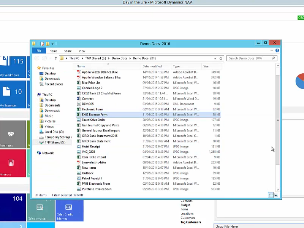Select Apollo Wizzer Balance Bike PDF icon
Image resolution: width=304 pixels, height=228 pixels.
(79, 72)
